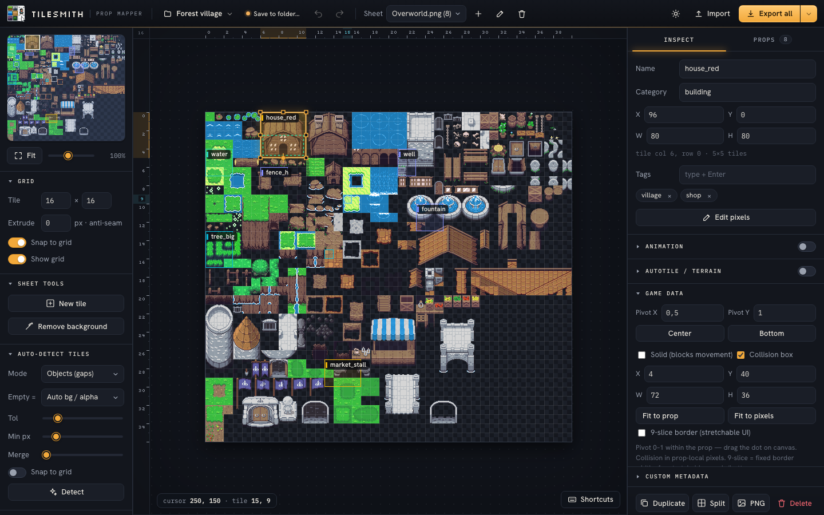Click Save to folder status
The width and height of the screenshot is (824, 515).
272,14
